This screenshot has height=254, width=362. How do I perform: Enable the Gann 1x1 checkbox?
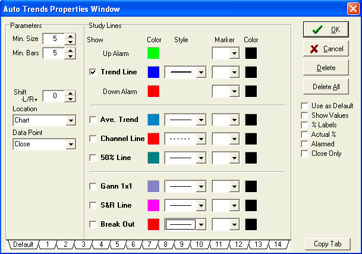(x=93, y=186)
